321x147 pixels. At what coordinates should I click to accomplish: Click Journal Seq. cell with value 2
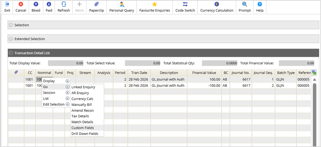pos(263,86)
